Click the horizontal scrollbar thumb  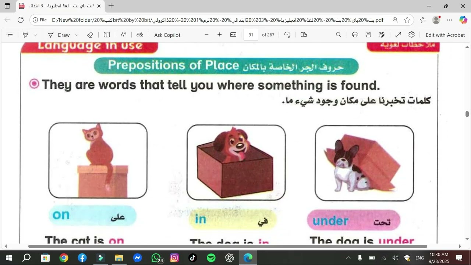(x=227, y=246)
